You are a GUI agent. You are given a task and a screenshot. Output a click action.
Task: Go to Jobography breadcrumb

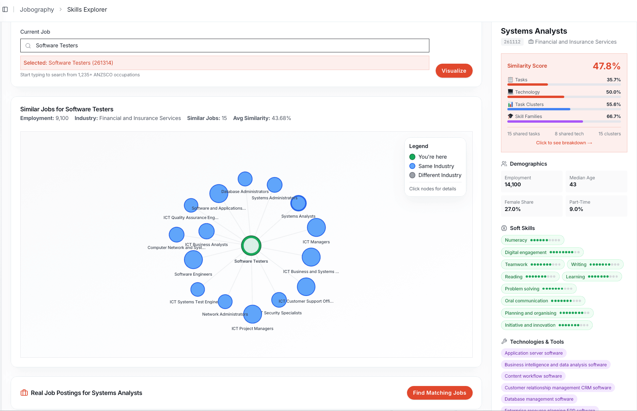coord(37,9)
